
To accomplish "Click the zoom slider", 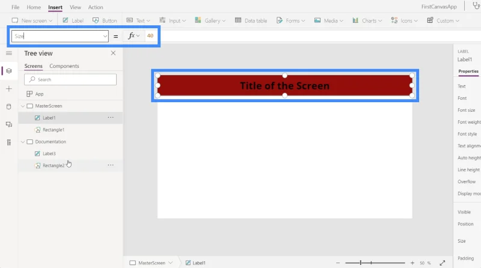I will coord(375,263).
